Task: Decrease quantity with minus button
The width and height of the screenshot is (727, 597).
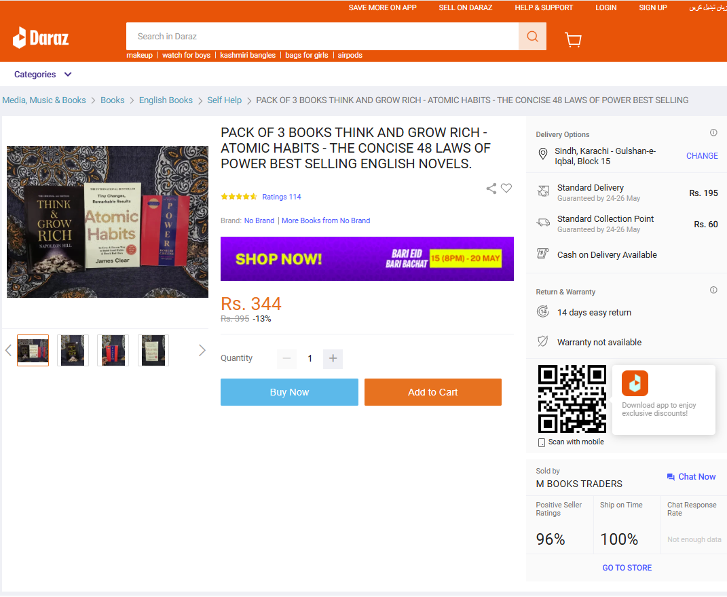Action: coord(286,359)
